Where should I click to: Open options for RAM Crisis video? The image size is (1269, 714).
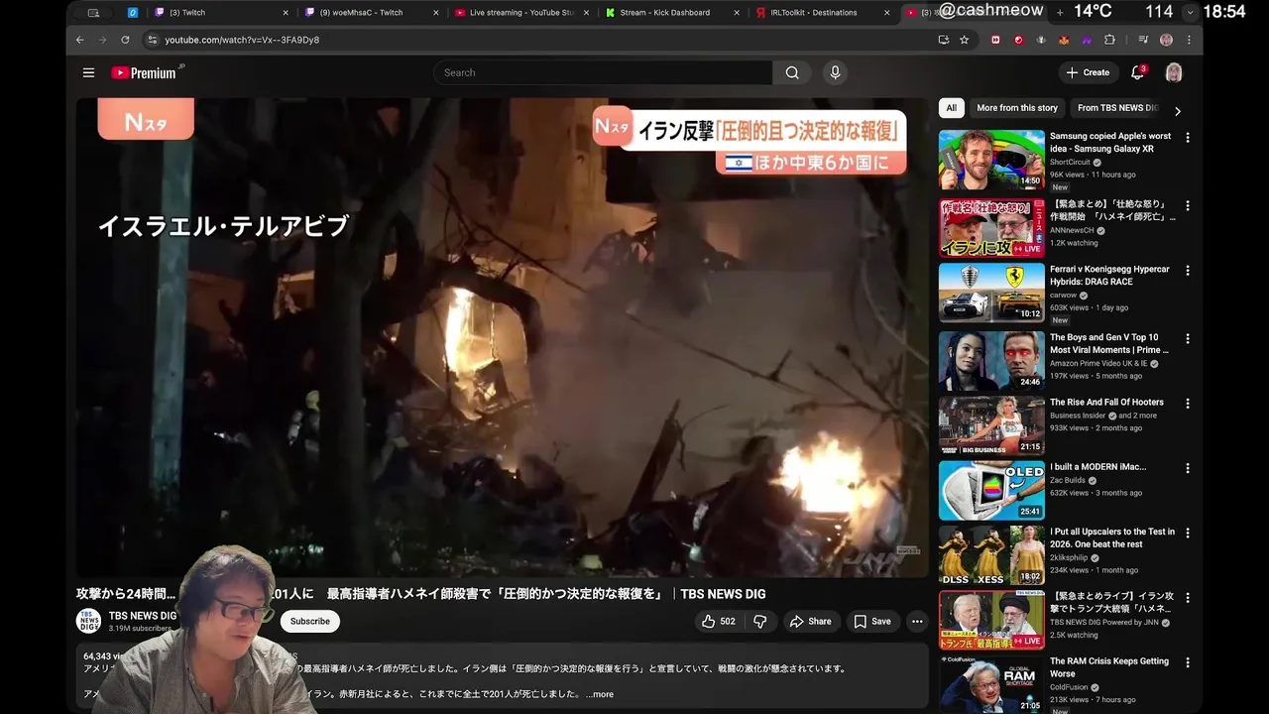1187,662
